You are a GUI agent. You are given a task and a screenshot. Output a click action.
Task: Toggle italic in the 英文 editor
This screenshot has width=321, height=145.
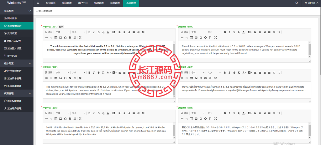coord(94,73)
